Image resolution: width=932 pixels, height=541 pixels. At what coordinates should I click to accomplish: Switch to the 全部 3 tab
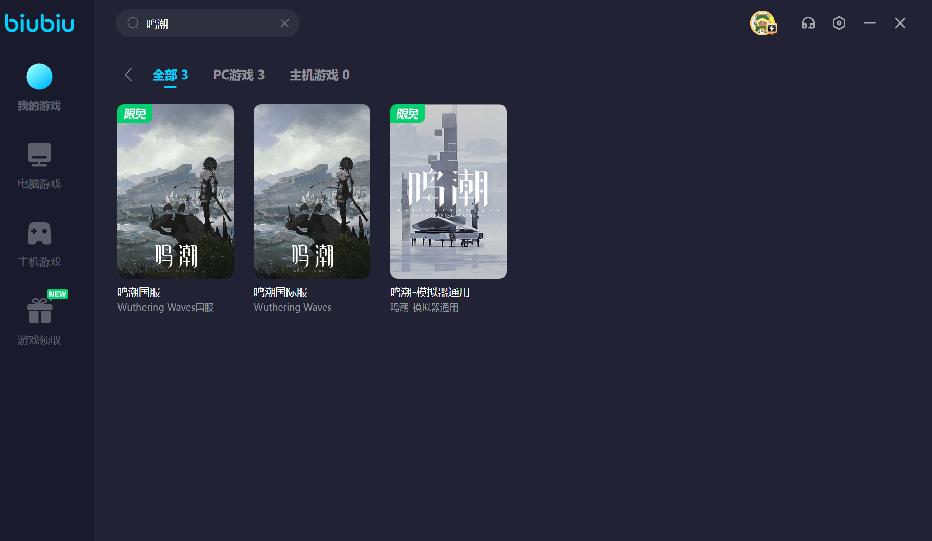170,75
